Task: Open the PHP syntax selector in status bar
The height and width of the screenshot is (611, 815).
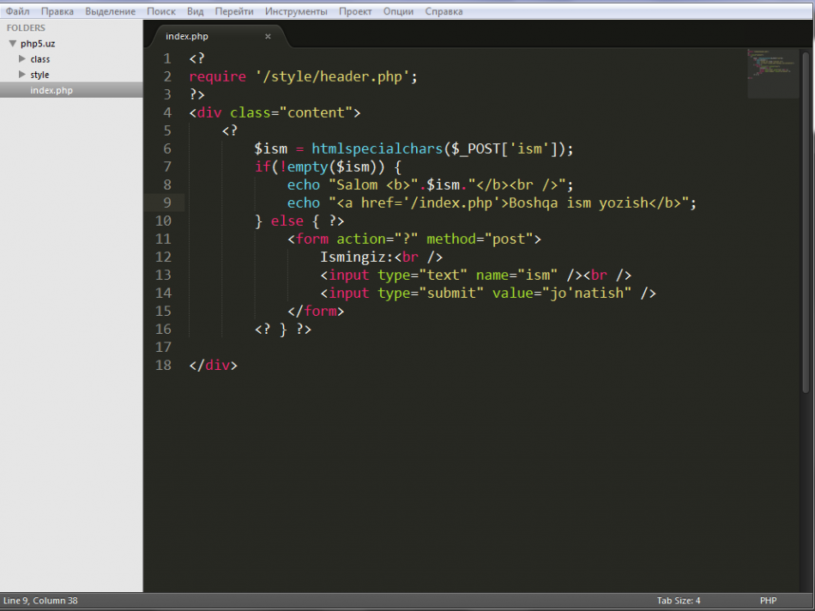Action: [768, 600]
